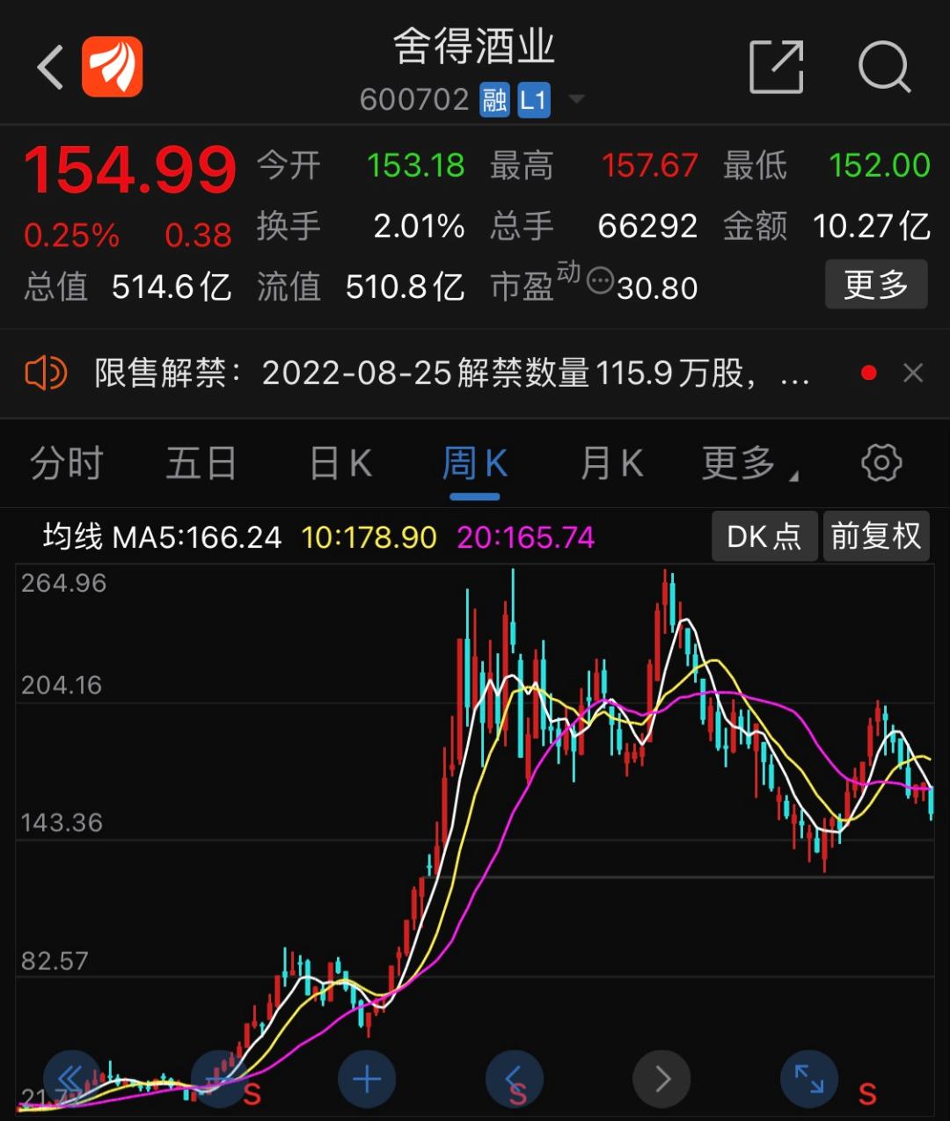The image size is (950, 1121).
Task: Open chart settings gear icon
Action: click(881, 462)
